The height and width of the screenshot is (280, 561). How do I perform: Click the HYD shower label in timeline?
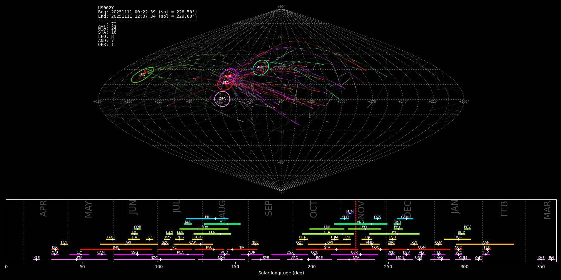[x=394, y=232]
